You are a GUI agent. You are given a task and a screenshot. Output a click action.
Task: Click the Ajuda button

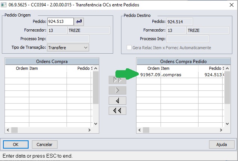coord(221,144)
